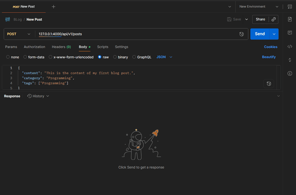Click the AI assistant icon in URL bar
Image resolution: width=296 pixels, height=195 pixels.
[242, 34]
